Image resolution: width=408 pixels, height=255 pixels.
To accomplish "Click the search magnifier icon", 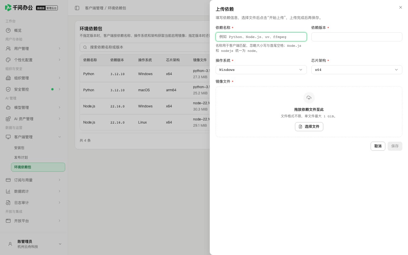I will coord(85,47).
